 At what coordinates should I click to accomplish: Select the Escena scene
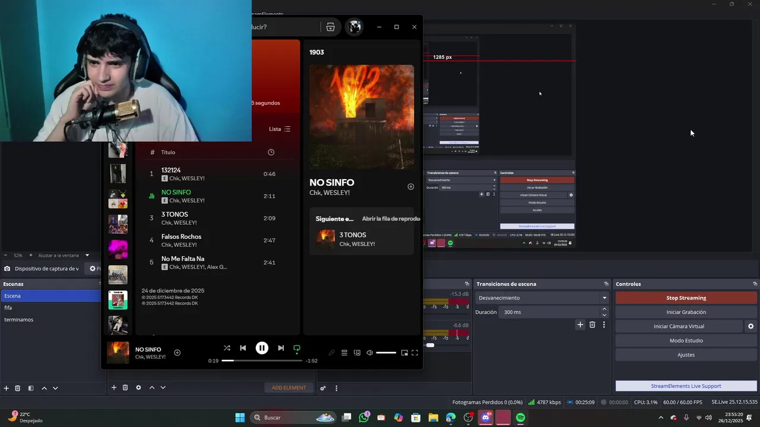[x=51, y=296]
